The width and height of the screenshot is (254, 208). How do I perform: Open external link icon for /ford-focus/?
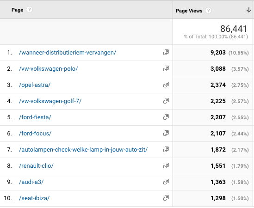point(166,133)
